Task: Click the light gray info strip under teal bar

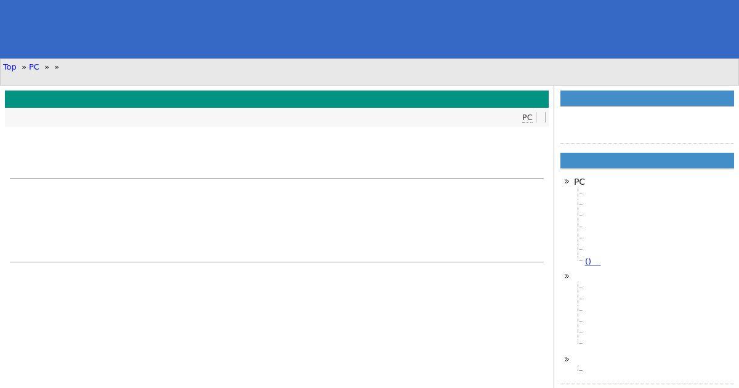Action: pos(277,118)
